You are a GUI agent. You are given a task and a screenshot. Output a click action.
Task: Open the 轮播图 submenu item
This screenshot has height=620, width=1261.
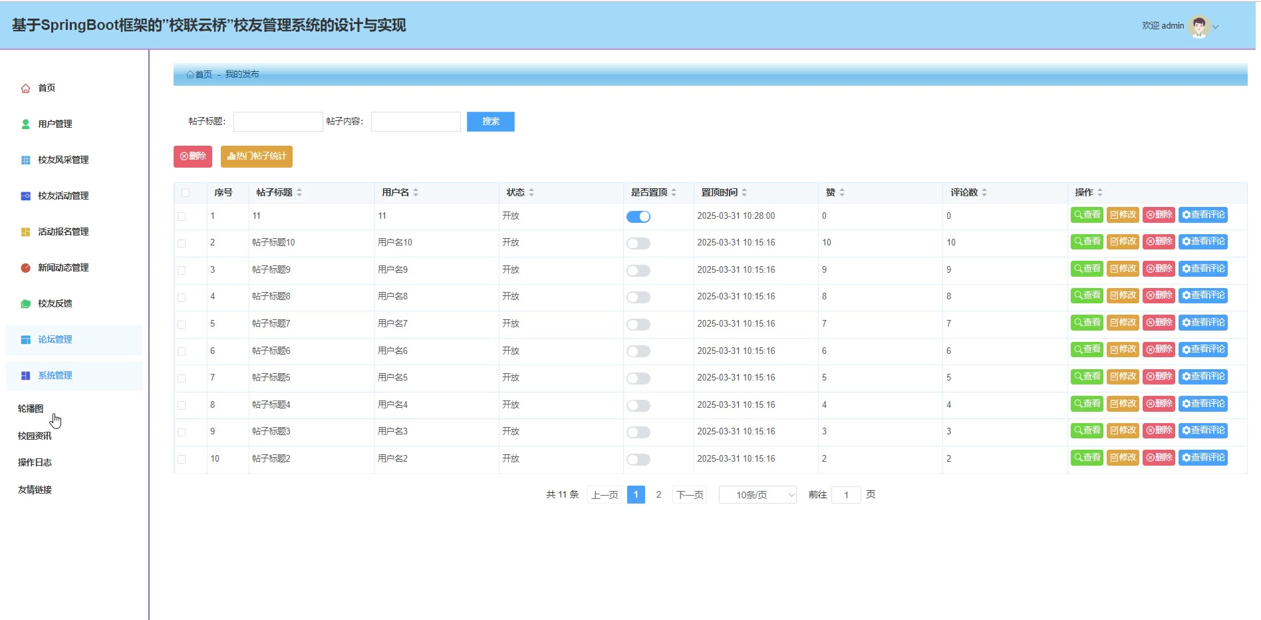pyautogui.click(x=31, y=409)
